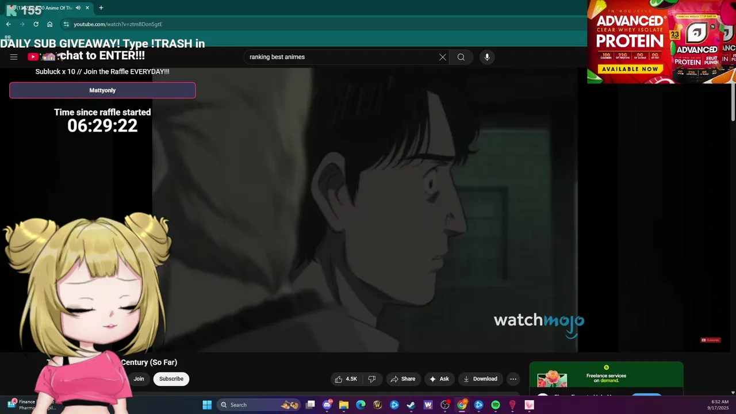Open Discord from the taskbar
Screen dimensions: 736x414
[327, 405]
